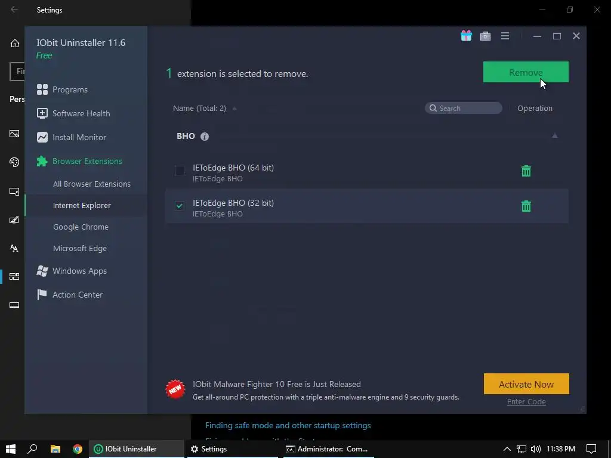Open Windows Apps section
This screenshot has width=611, height=458.
pos(72,271)
